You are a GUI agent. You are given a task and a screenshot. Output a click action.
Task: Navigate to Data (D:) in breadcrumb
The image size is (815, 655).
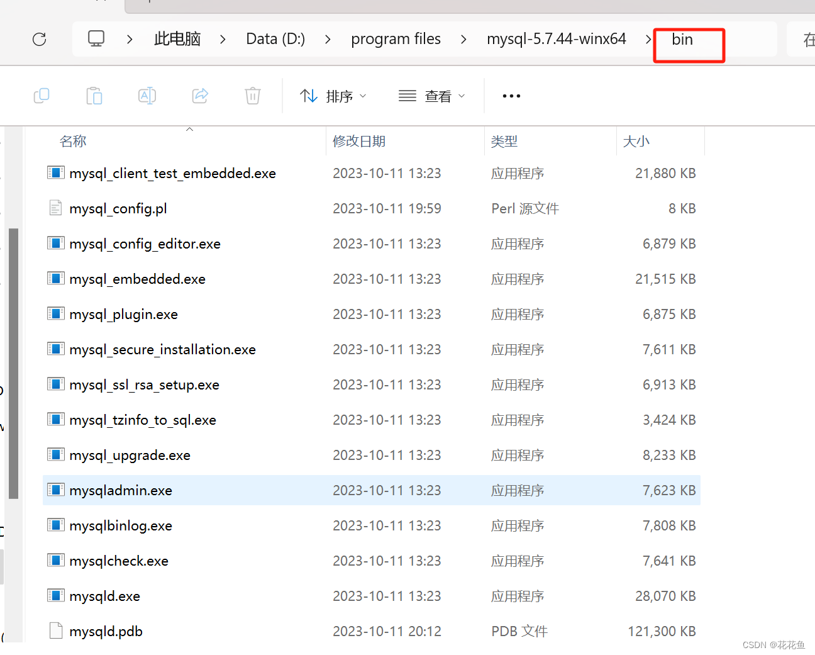275,38
